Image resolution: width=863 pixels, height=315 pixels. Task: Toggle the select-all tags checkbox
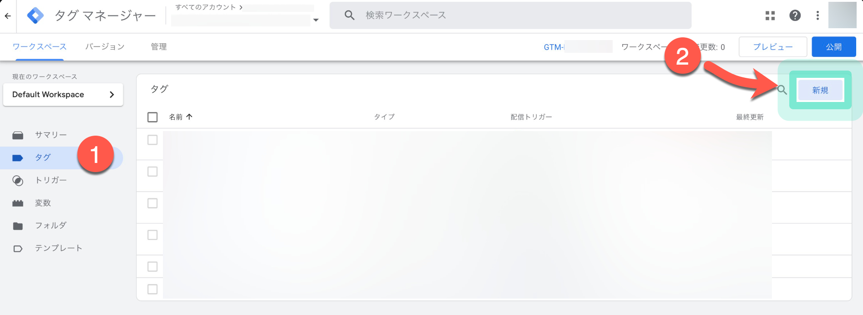[x=153, y=117]
